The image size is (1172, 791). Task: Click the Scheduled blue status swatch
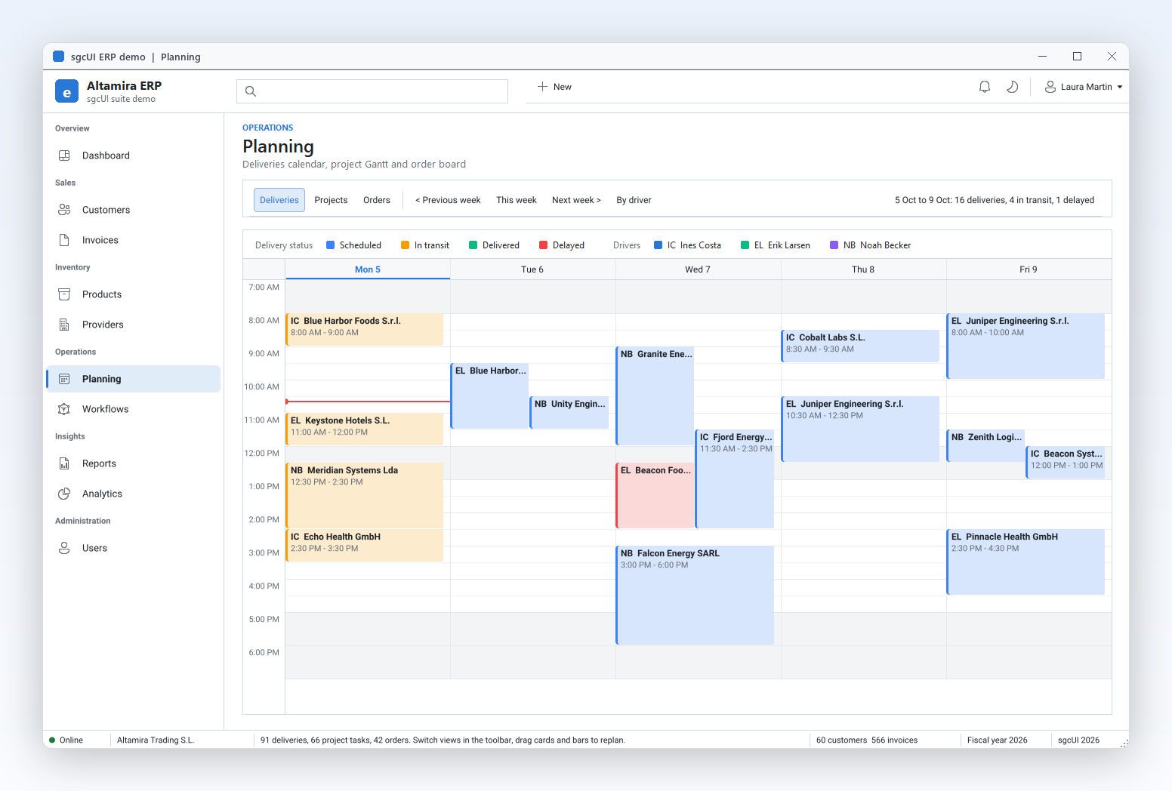(330, 245)
